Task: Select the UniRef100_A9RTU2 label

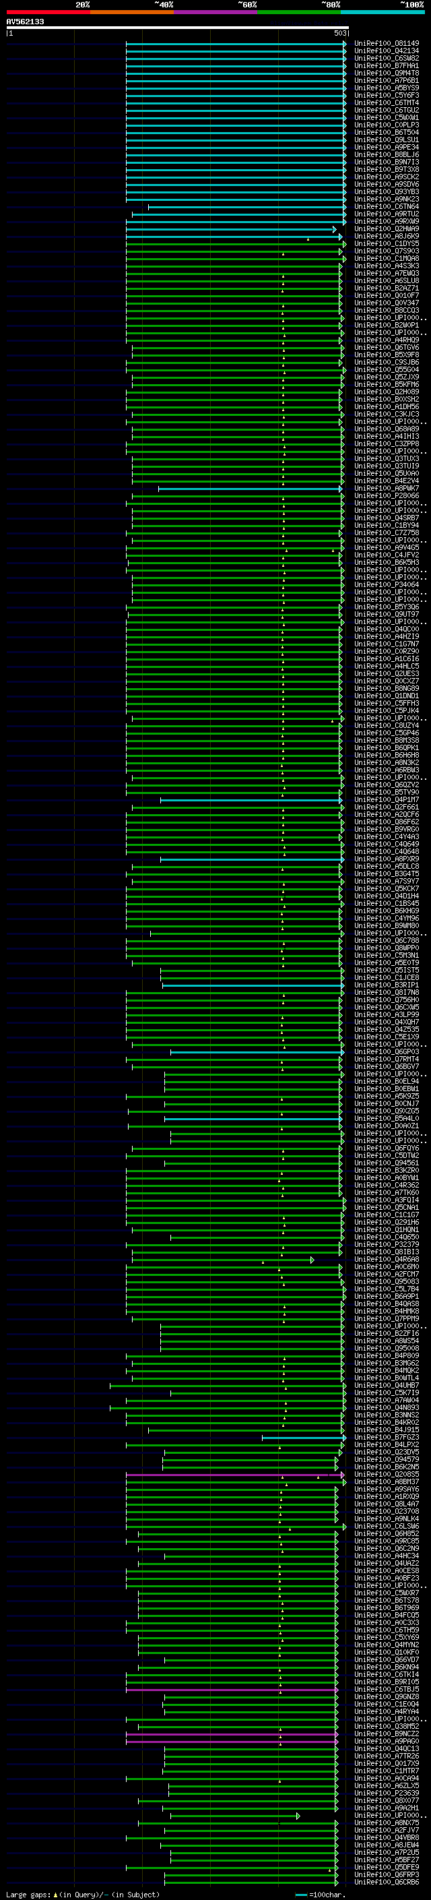Action: click(x=387, y=214)
